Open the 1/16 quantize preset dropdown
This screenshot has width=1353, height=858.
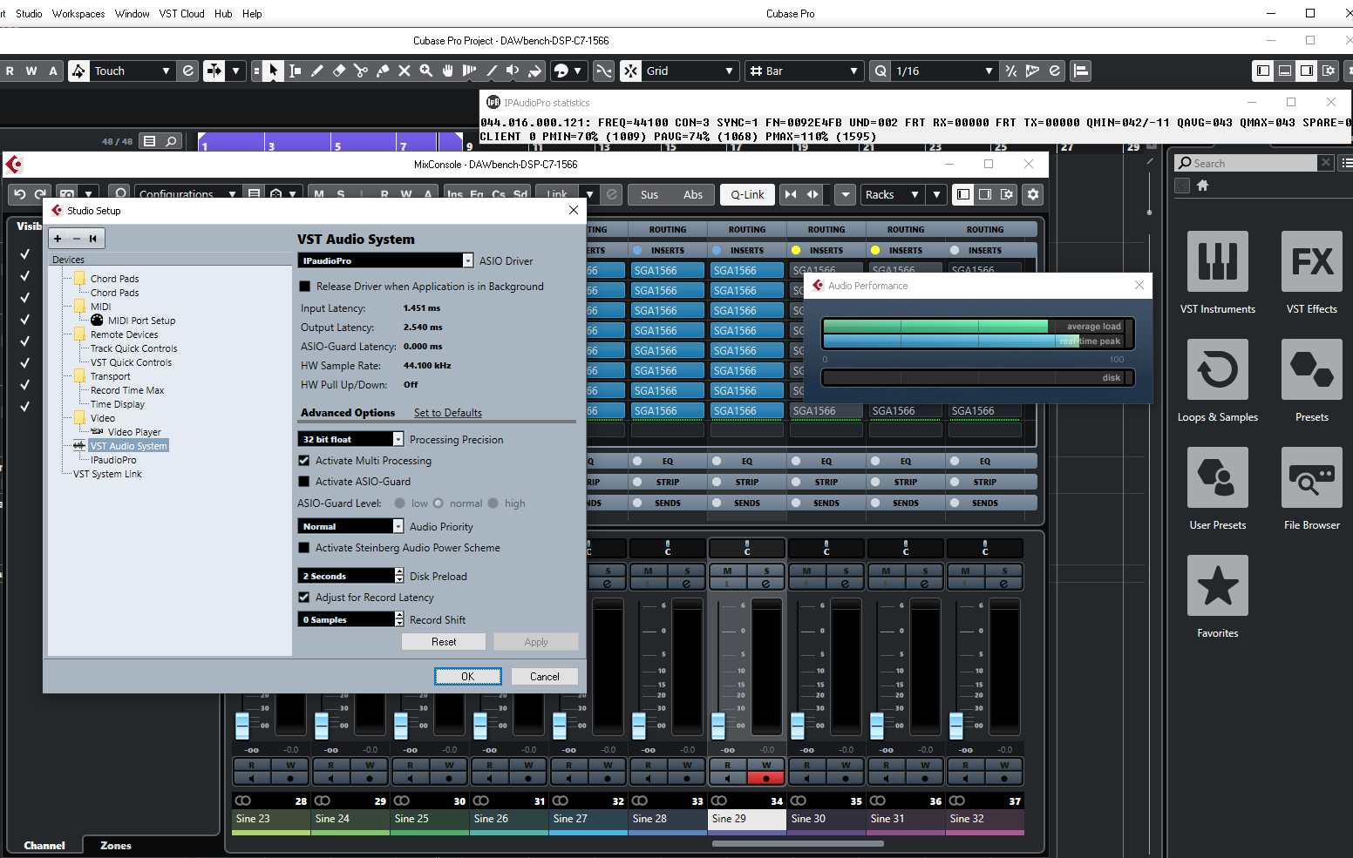(x=944, y=71)
